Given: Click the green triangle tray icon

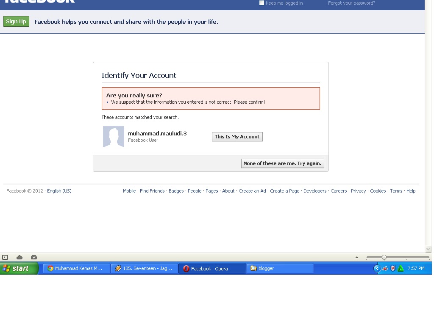Looking at the screenshot, I should coord(401,268).
